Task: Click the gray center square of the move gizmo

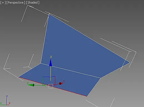Action: pyautogui.click(x=51, y=86)
